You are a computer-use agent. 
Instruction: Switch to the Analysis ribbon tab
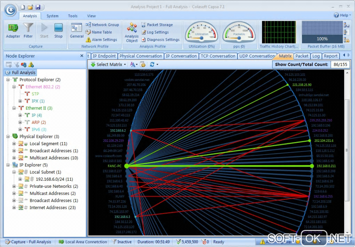[30, 16]
